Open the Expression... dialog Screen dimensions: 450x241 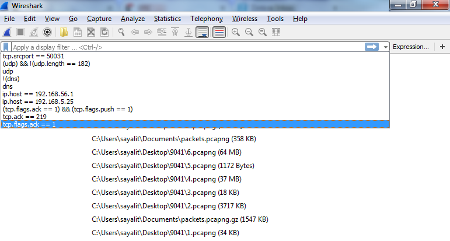(411, 47)
